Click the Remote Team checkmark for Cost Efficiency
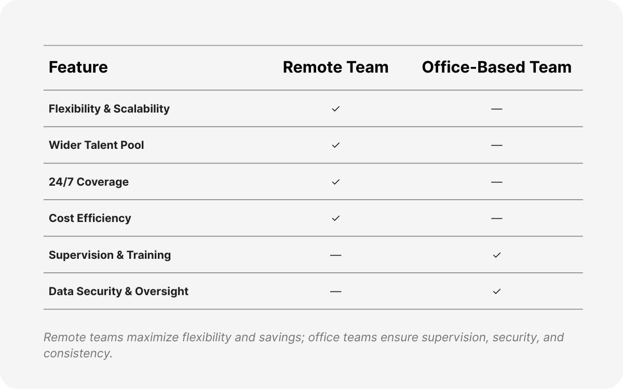Image resolution: width=623 pixels, height=389 pixels. (x=335, y=218)
